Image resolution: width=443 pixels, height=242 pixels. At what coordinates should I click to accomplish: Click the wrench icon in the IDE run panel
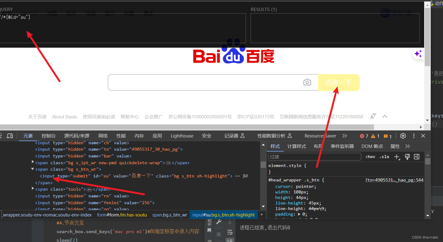coord(219,222)
